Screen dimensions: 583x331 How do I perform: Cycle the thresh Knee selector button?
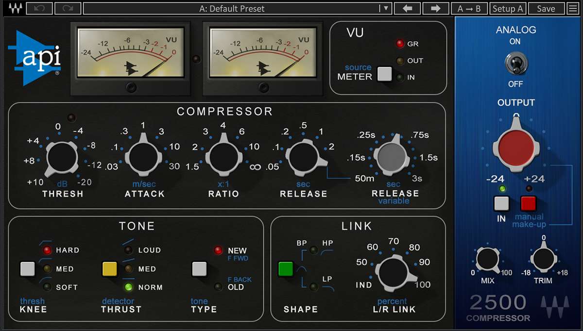click(28, 268)
